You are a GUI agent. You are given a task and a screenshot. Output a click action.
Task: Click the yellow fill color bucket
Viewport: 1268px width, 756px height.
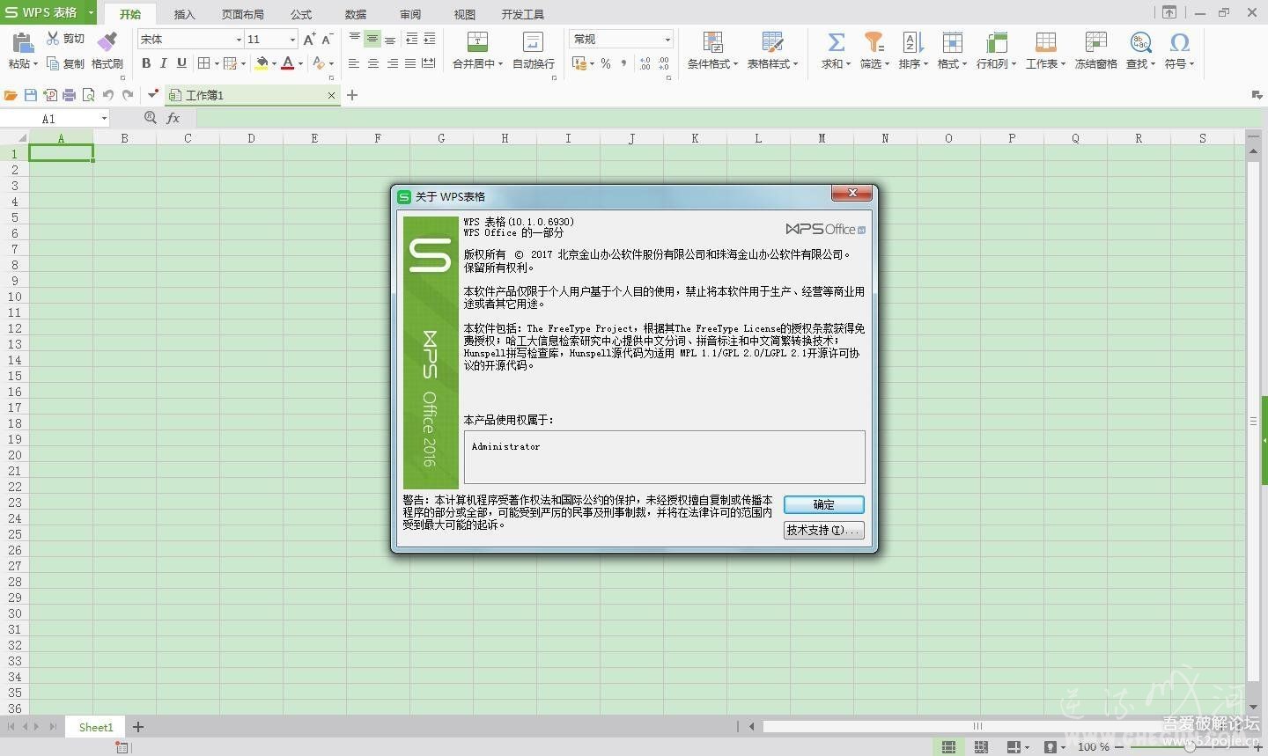(x=262, y=63)
